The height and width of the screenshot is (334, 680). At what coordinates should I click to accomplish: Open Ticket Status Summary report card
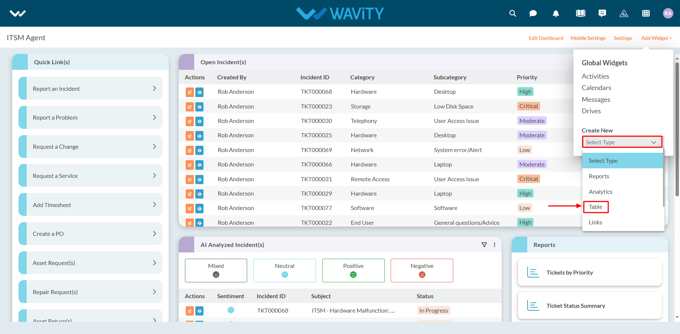pos(590,306)
